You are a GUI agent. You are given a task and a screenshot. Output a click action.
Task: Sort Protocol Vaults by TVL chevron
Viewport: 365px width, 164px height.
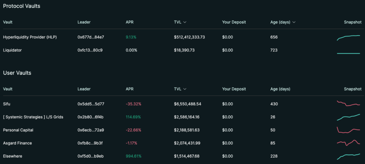coord(185,22)
